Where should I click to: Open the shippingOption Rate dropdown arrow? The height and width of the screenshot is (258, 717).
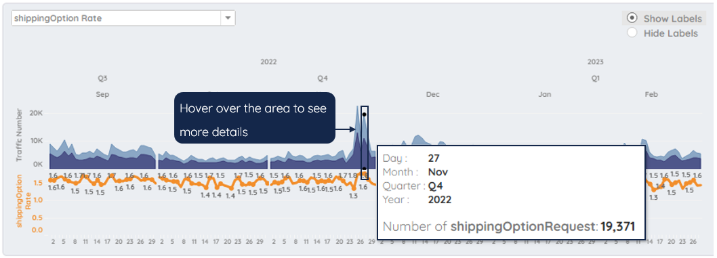(x=228, y=18)
